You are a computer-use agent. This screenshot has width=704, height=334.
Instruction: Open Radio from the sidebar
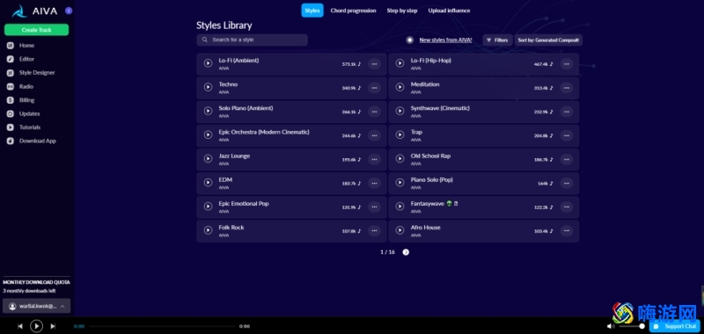(26, 86)
